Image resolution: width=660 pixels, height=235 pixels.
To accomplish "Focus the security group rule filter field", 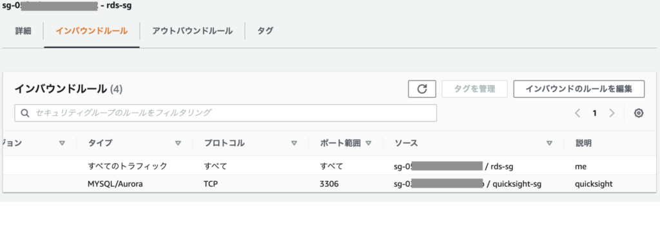I will click(226, 113).
